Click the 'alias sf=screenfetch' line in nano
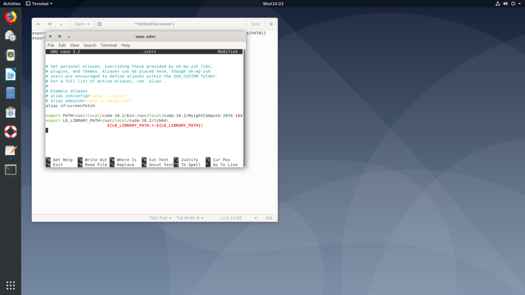This screenshot has width=525, height=295. click(70, 106)
